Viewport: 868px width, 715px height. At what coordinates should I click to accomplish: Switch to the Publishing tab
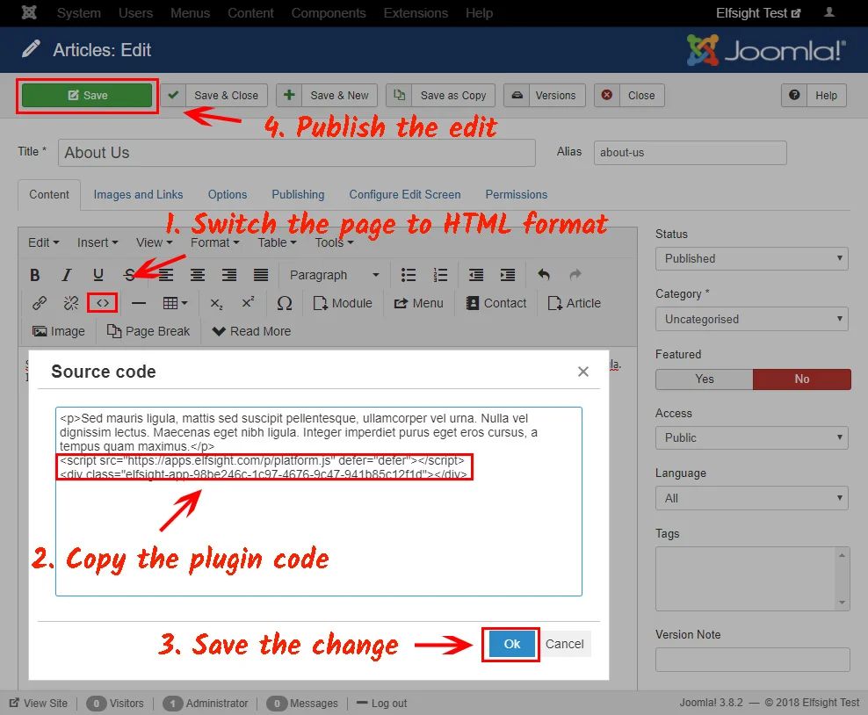298,194
